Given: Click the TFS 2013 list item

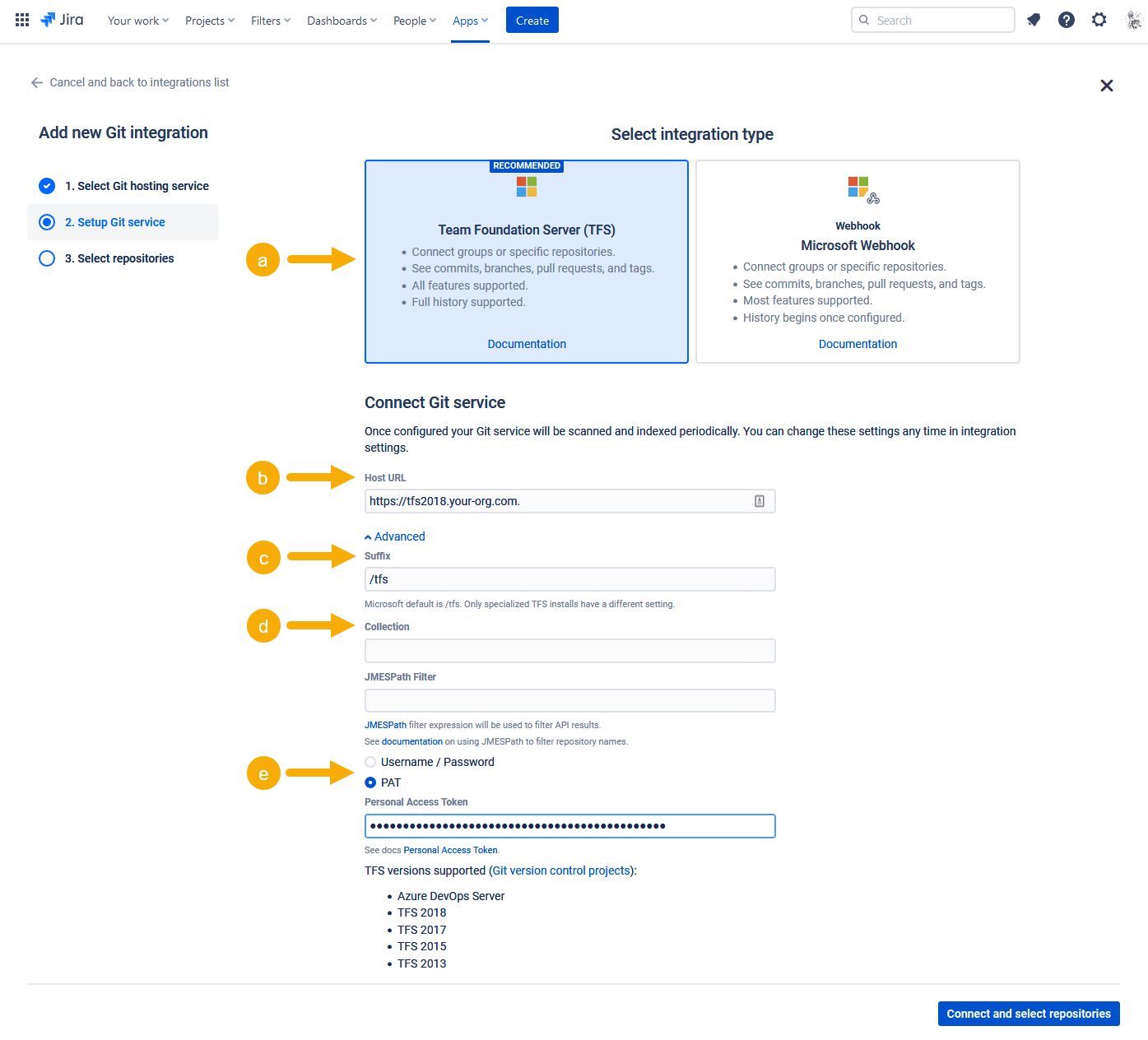Looking at the screenshot, I should coord(421,963).
